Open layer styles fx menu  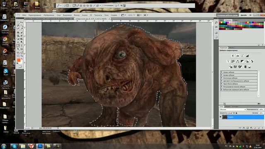(x=244, y=128)
